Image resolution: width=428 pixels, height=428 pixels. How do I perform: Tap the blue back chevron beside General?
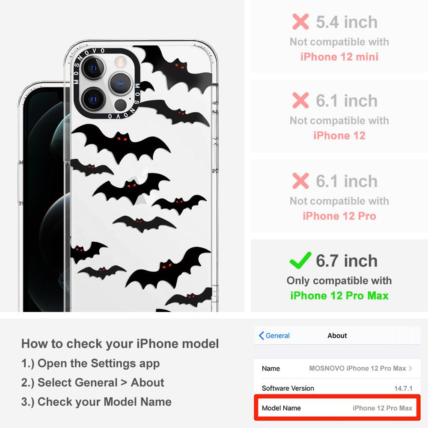coord(261,336)
